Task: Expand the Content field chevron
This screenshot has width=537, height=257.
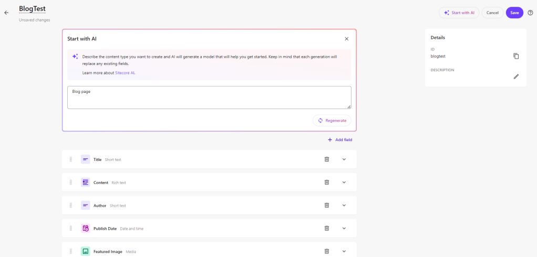Action: coord(344,183)
